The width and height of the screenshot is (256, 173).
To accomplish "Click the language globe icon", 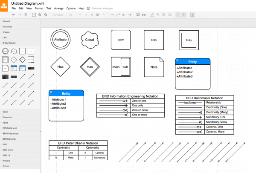I will pos(88,8).
